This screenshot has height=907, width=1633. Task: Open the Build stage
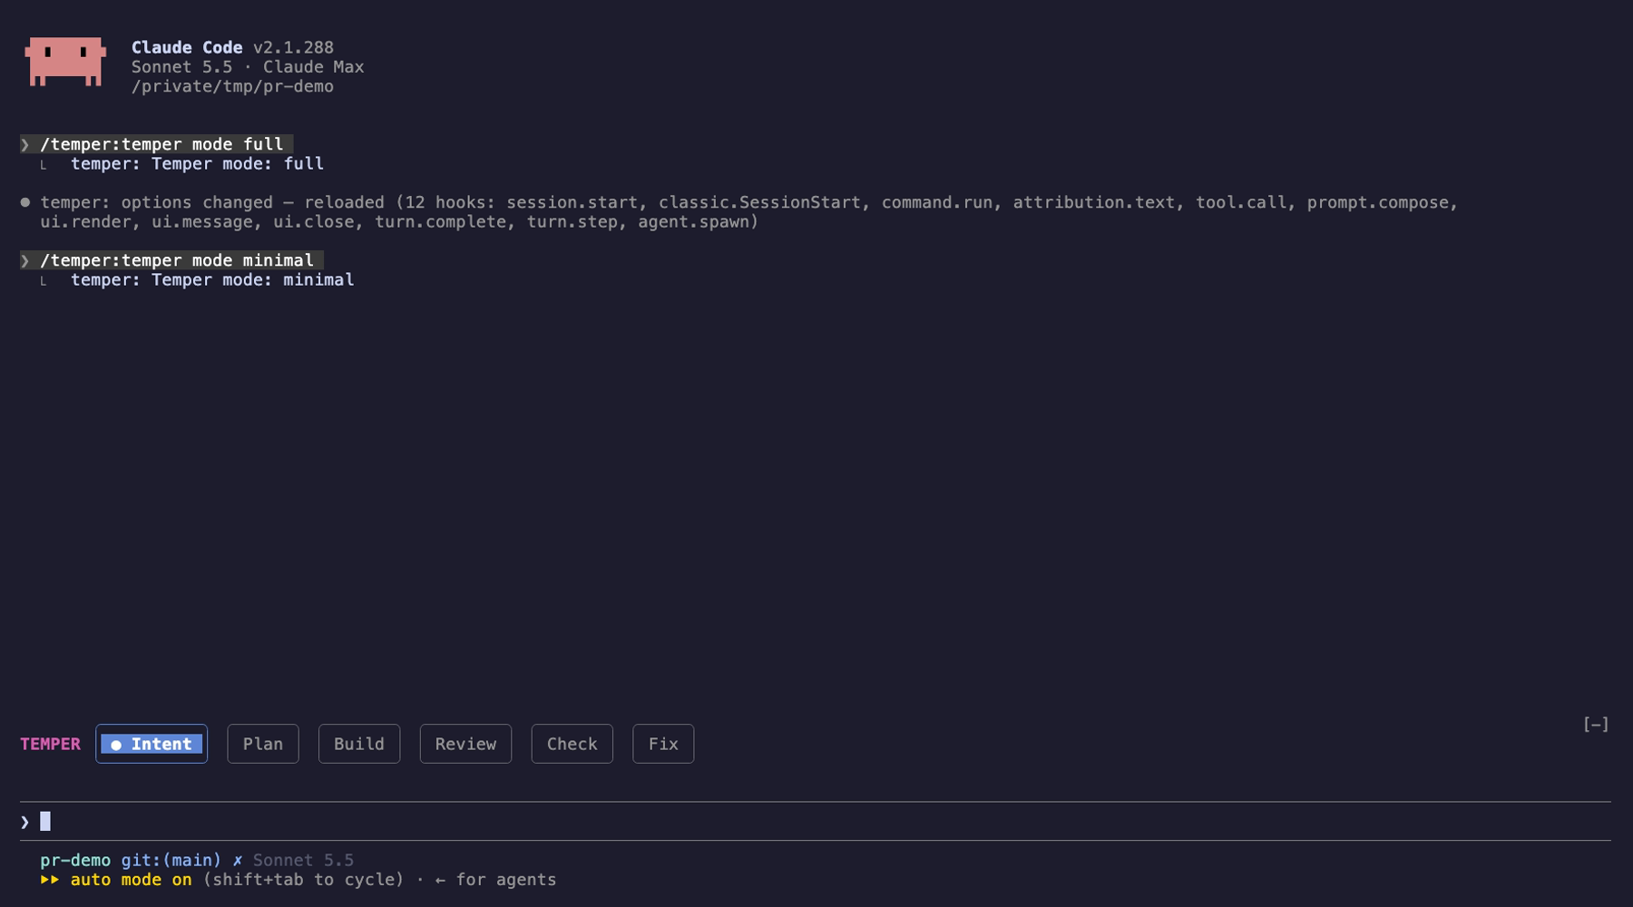pyautogui.click(x=359, y=744)
